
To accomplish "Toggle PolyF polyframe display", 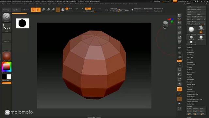I will [x=179, y=89].
